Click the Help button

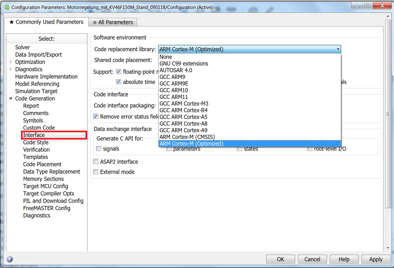point(344,259)
